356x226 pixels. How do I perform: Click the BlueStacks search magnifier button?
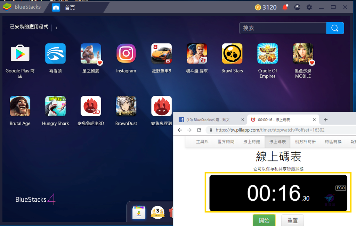tap(335, 28)
